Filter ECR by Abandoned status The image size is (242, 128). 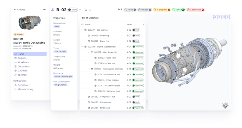[196, 10]
